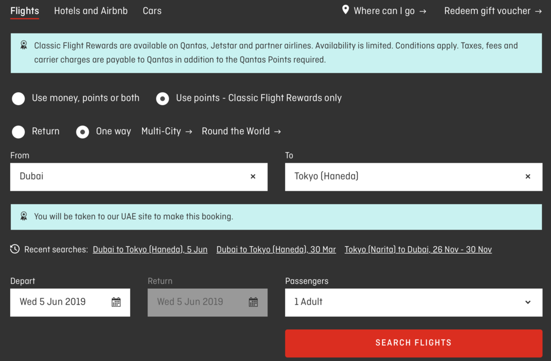Viewport: 551px width, 361px height.
Task: Open the Passengers dropdown showing 1 Adult
Action: (x=414, y=302)
